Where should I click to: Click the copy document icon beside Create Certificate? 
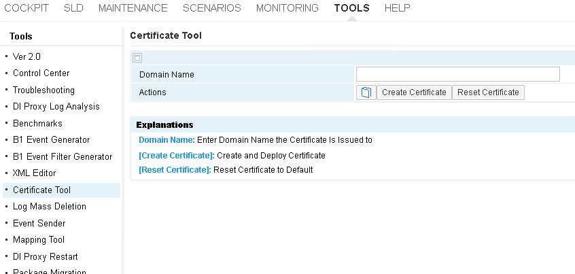tap(366, 92)
